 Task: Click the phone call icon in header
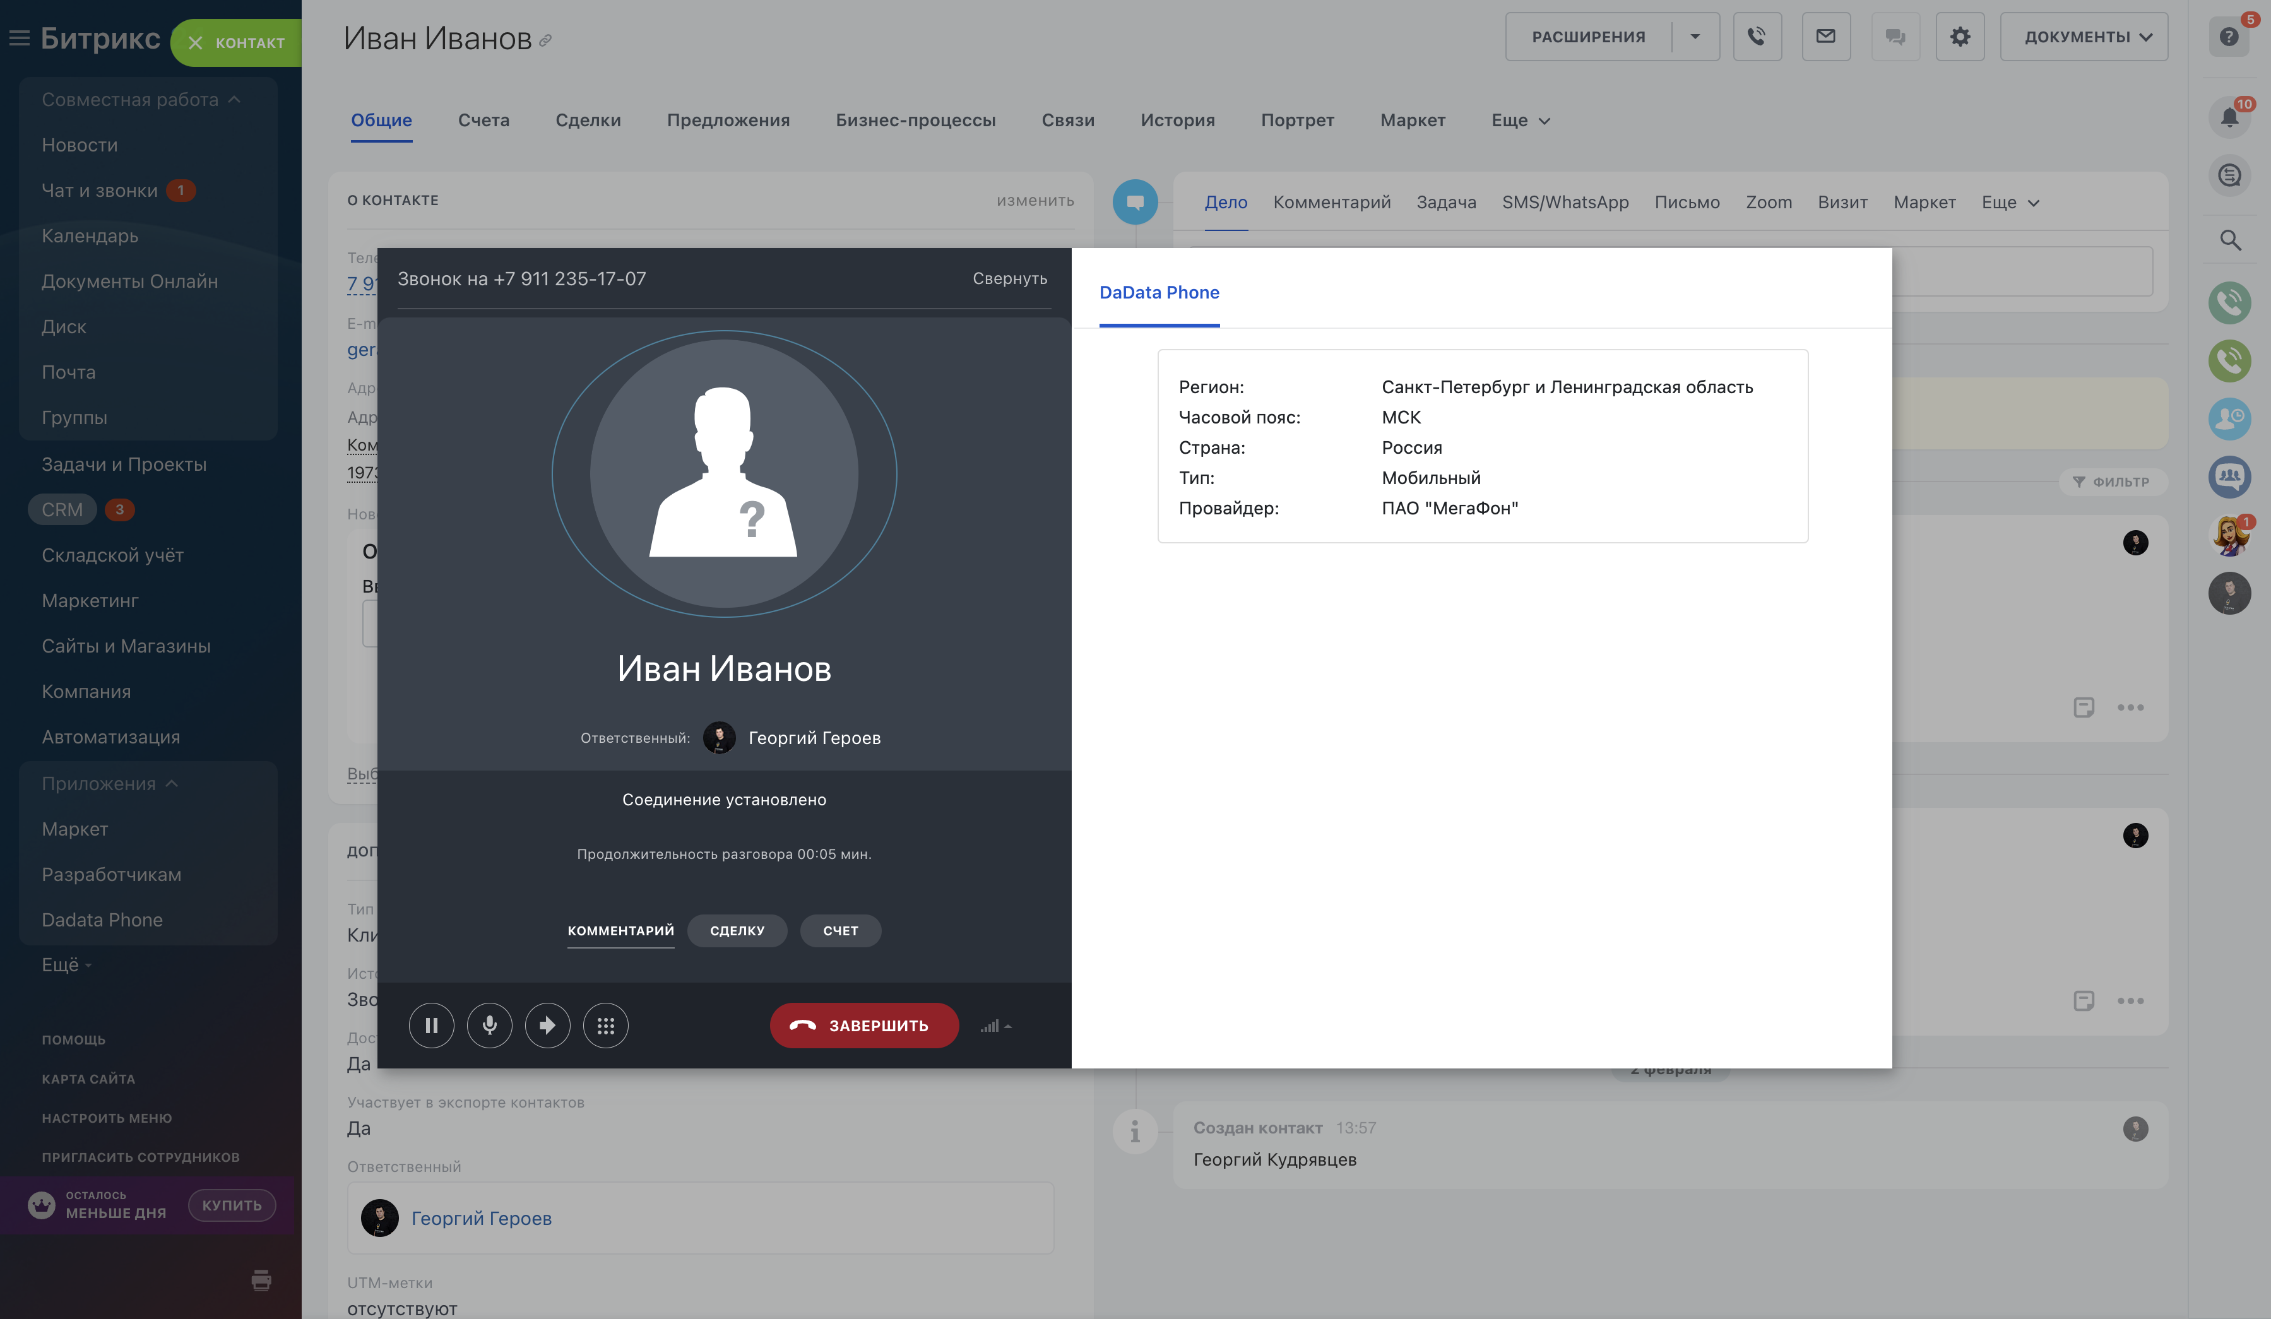coord(1757,37)
